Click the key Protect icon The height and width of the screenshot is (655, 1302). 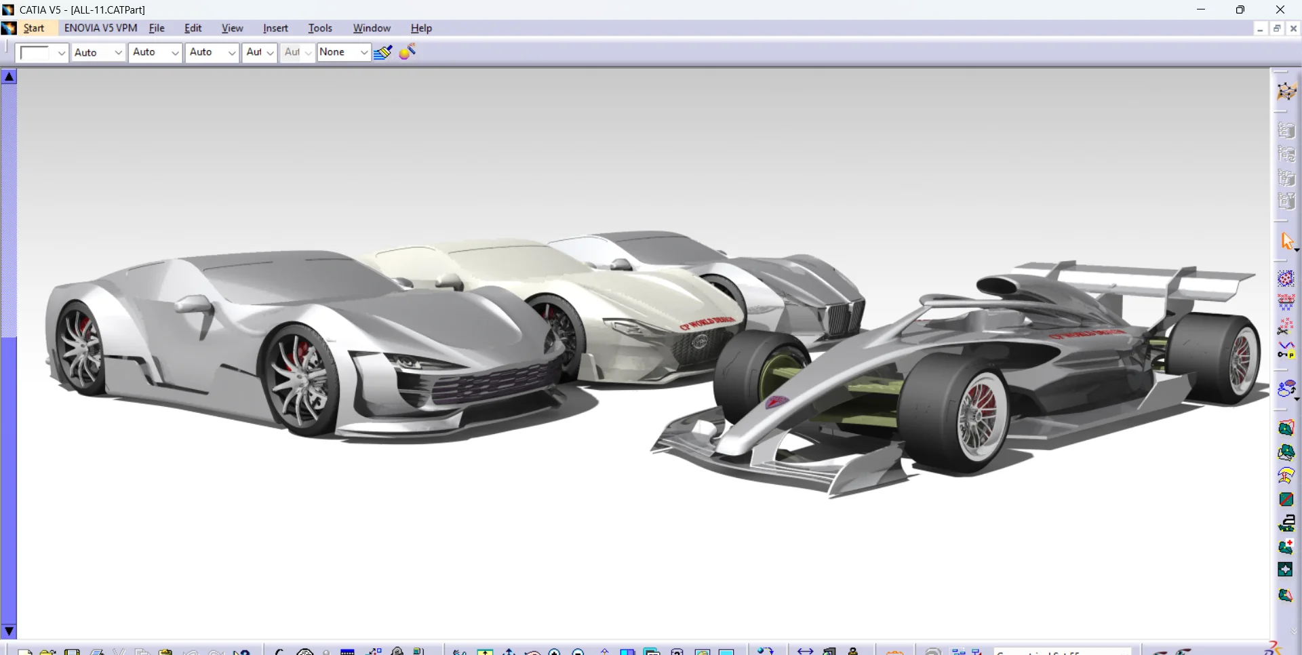1286,351
